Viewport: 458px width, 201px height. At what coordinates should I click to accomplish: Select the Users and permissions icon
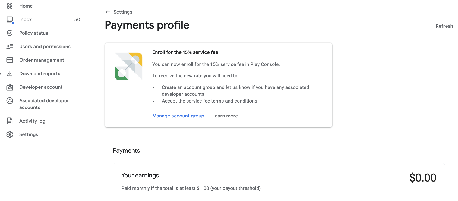coord(10,47)
